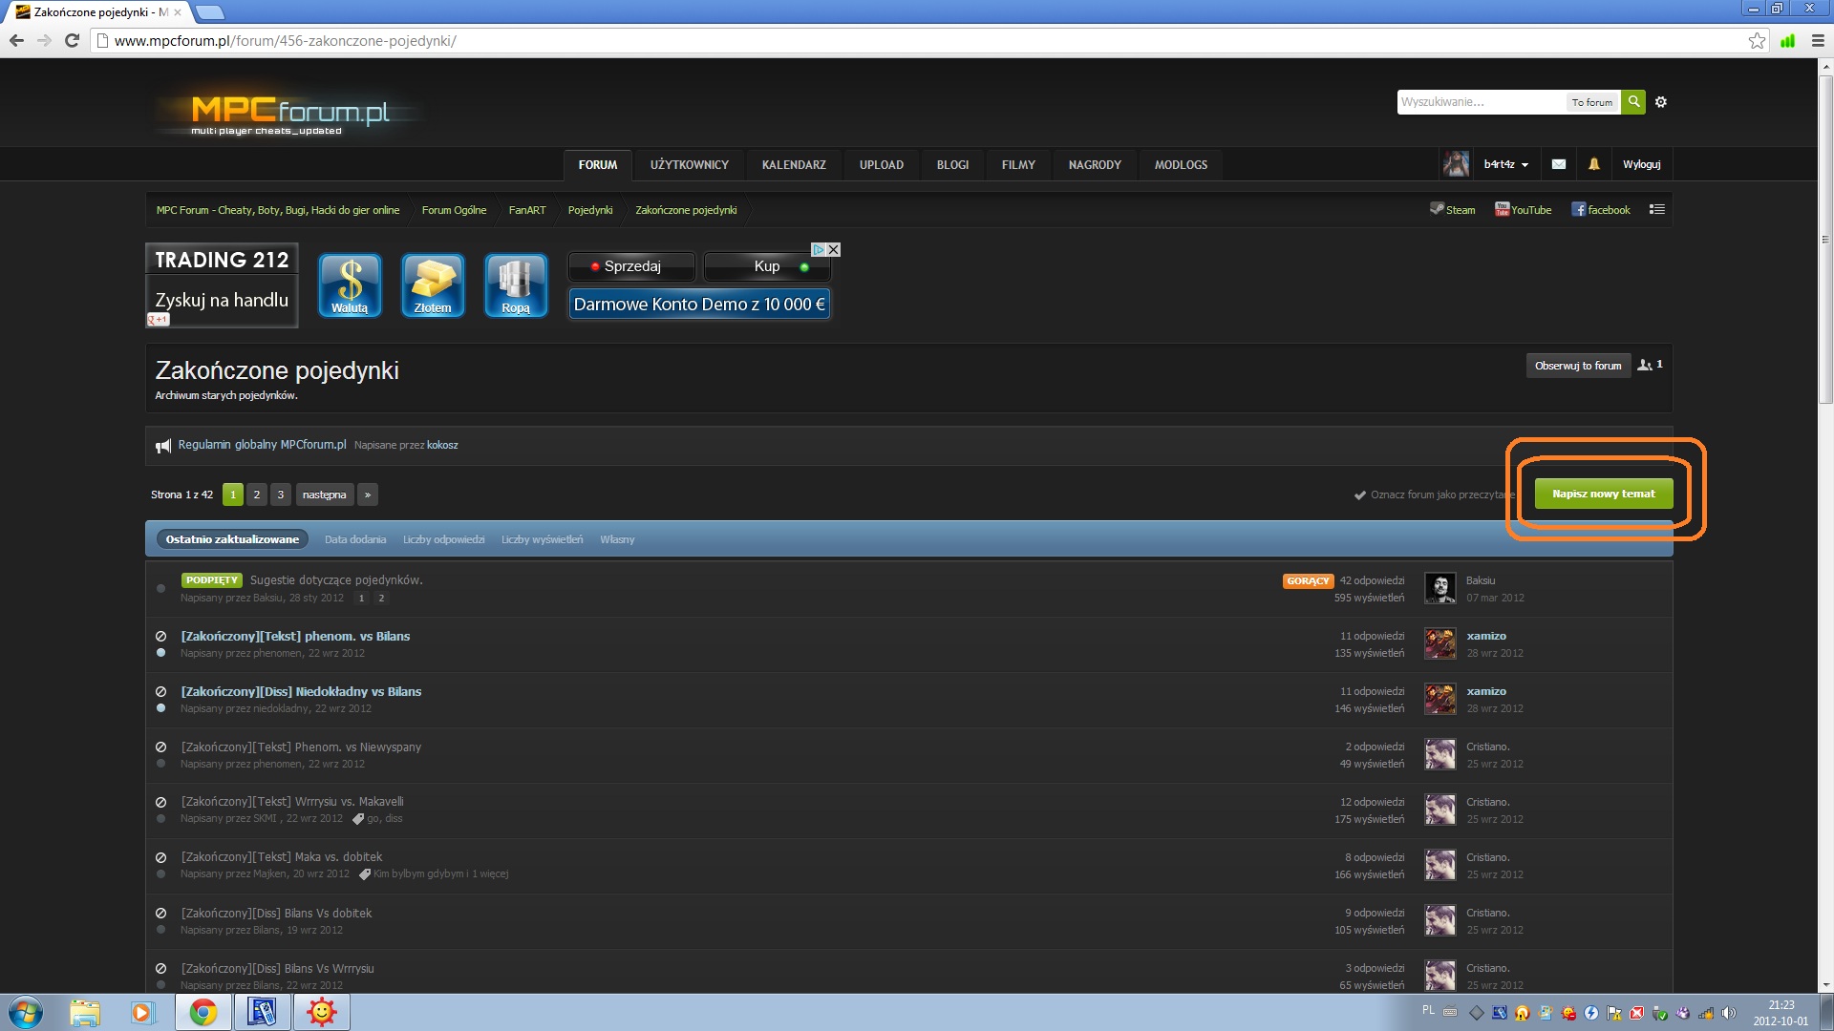Open advanced search gear icon
The height and width of the screenshot is (1031, 1834).
tap(1661, 102)
